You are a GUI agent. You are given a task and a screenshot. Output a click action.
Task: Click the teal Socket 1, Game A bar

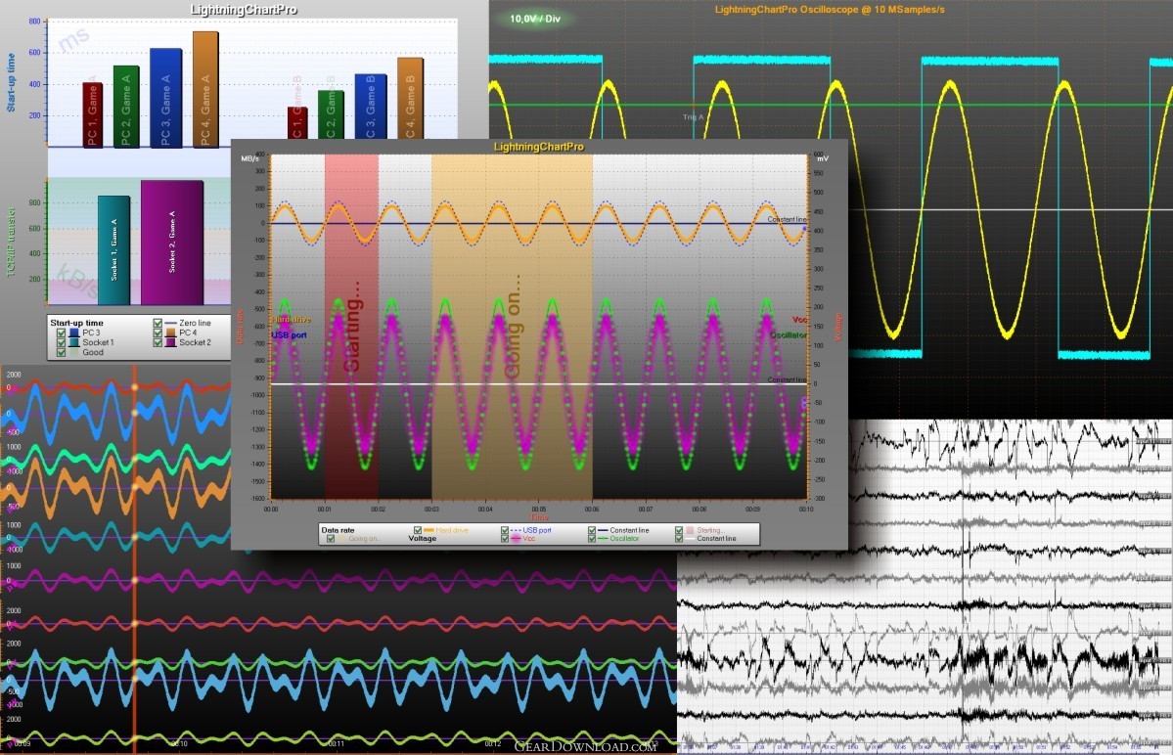tap(113, 250)
